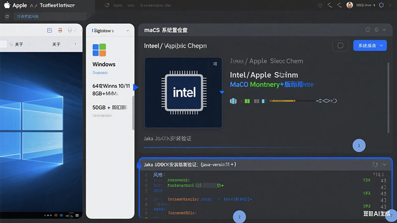
Task: Click the 50GB storage requirement text
Action: tap(110, 108)
